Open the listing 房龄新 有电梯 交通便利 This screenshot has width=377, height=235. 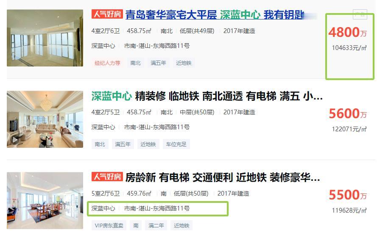click(x=222, y=178)
